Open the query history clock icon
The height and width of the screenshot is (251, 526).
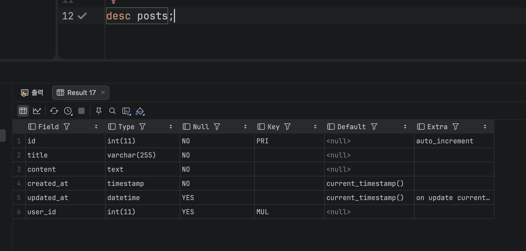pos(68,111)
